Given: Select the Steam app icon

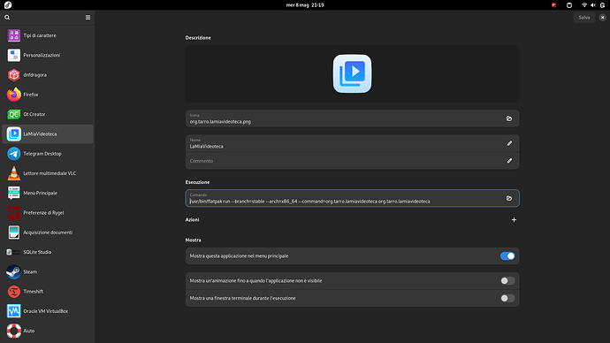Looking at the screenshot, I should coord(14,271).
